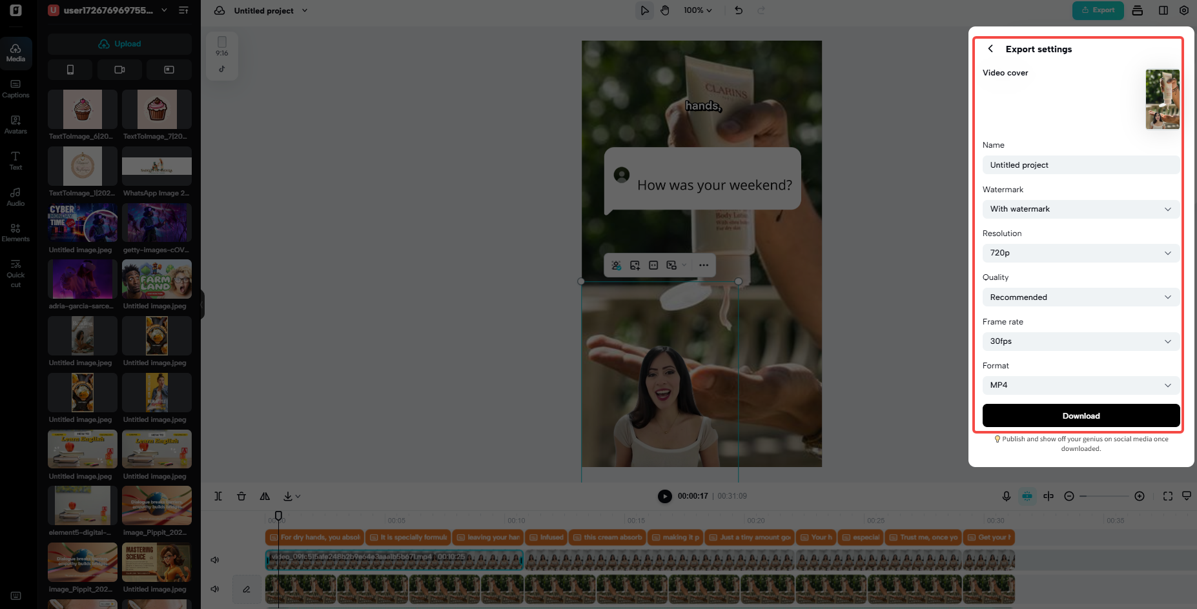
Task: Open the Captions panel
Action: [15, 88]
